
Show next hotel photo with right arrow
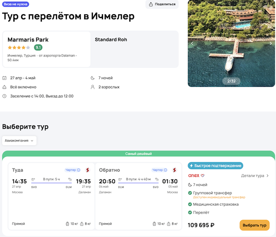pos(271,44)
